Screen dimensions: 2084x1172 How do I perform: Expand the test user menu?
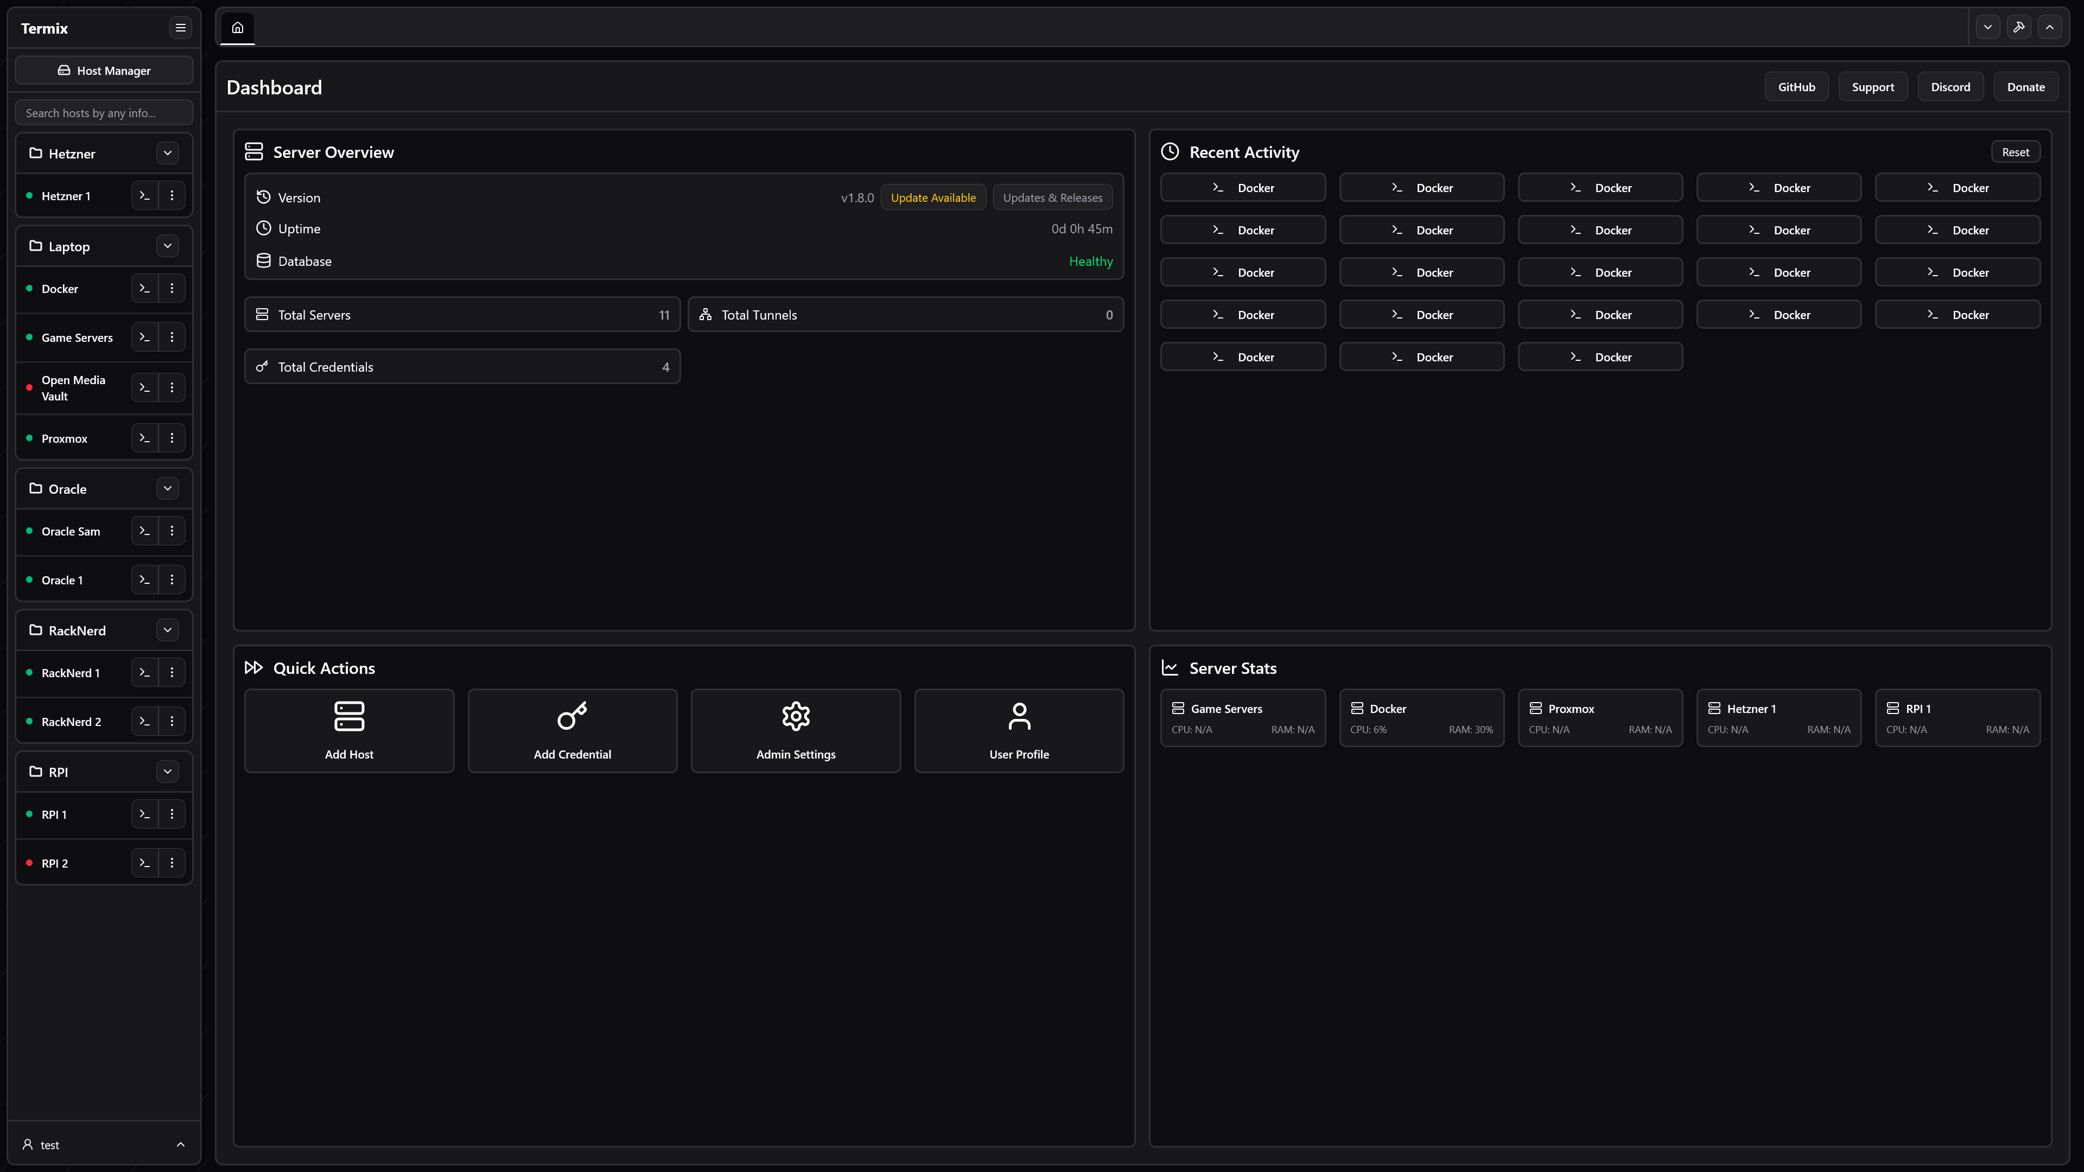[x=104, y=1144]
